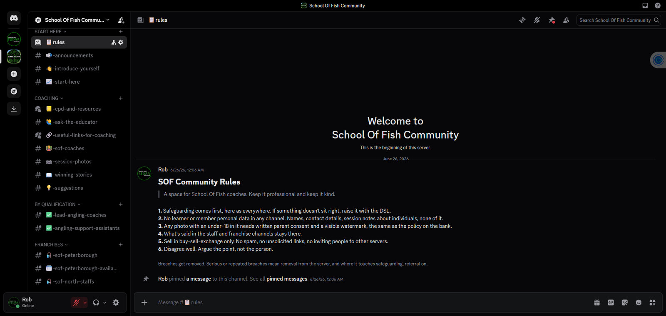Open ask-the-educator channel
The height and width of the screenshot is (316, 666).
(x=79, y=122)
